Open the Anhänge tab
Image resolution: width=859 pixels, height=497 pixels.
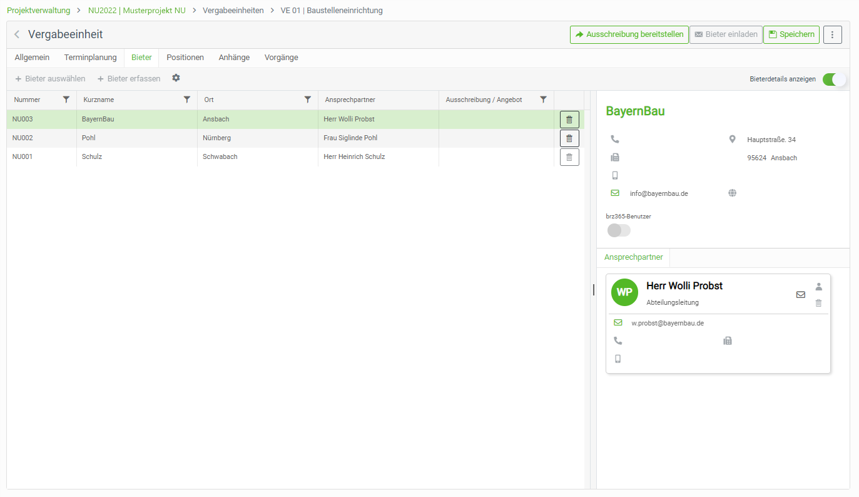pyautogui.click(x=234, y=58)
